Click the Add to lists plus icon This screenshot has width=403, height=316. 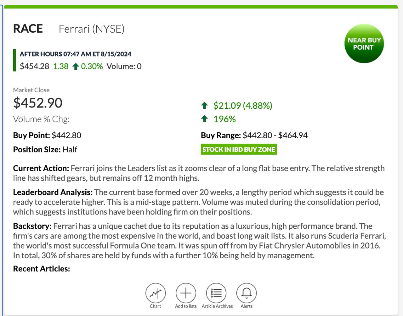coord(186,293)
